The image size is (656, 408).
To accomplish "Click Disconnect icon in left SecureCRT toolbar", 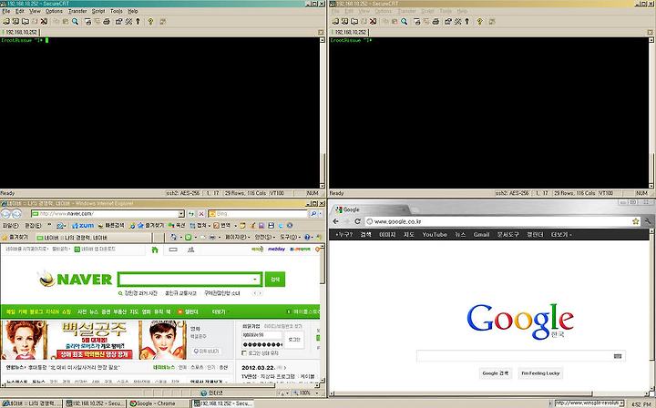I will click(44, 21).
